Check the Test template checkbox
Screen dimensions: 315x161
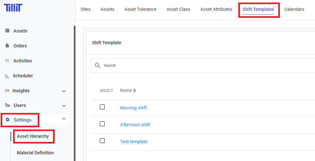tap(102, 141)
